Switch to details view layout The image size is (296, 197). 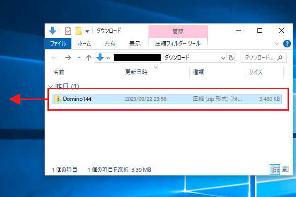click(274, 169)
